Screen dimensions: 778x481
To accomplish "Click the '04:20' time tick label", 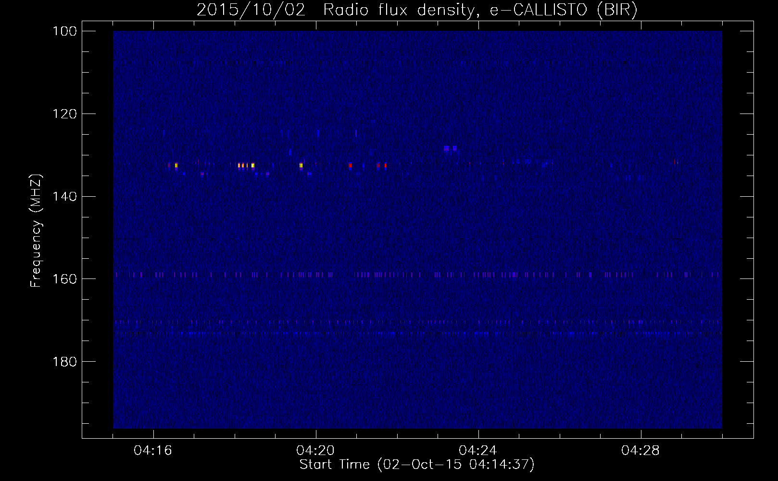I will [315, 451].
